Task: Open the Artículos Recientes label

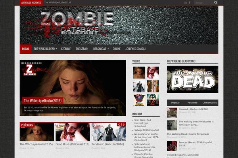Action: [x=31, y=3]
